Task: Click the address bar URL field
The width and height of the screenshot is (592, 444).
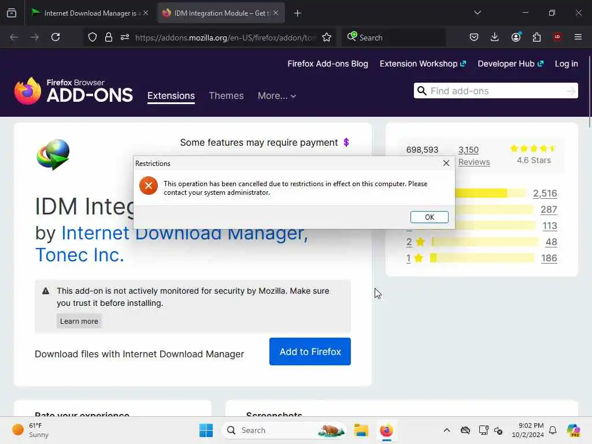Action: tap(225, 38)
